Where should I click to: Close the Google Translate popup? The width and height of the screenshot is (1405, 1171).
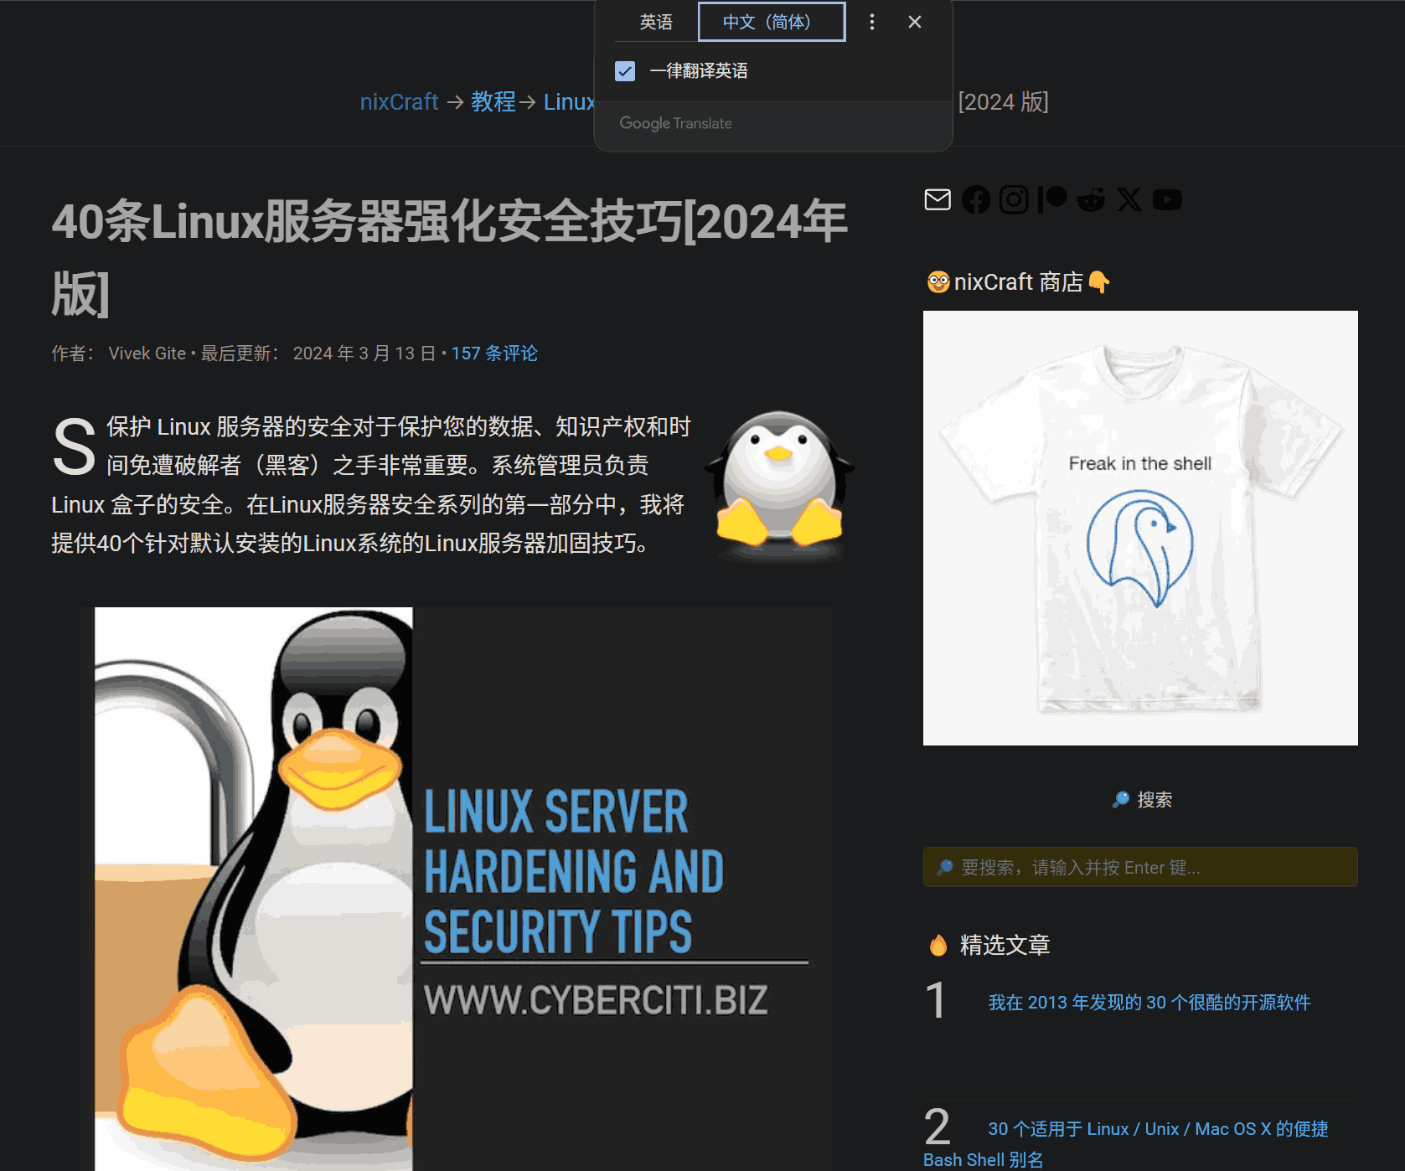[915, 22]
